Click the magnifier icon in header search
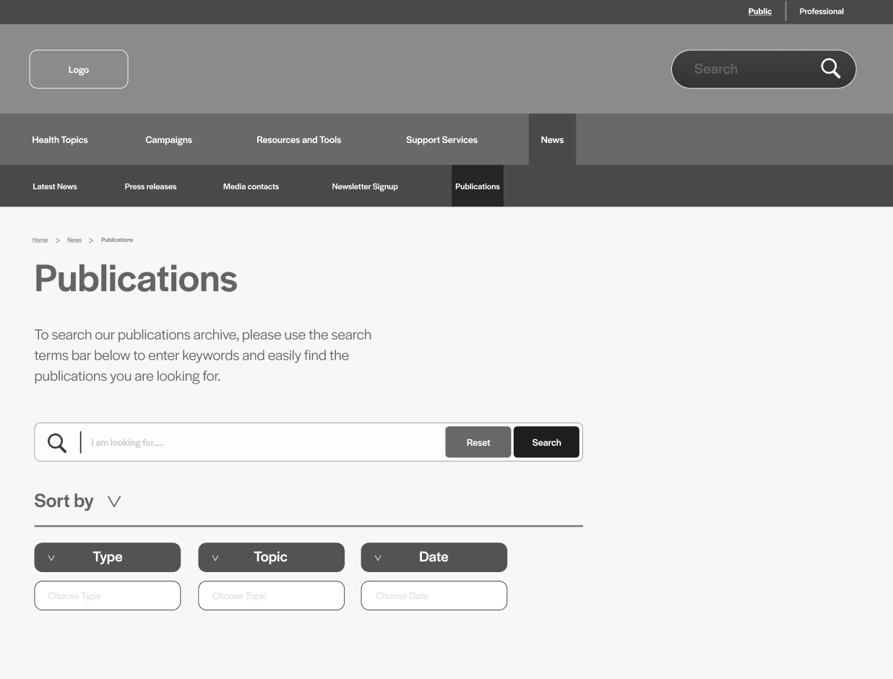 tap(831, 69)
